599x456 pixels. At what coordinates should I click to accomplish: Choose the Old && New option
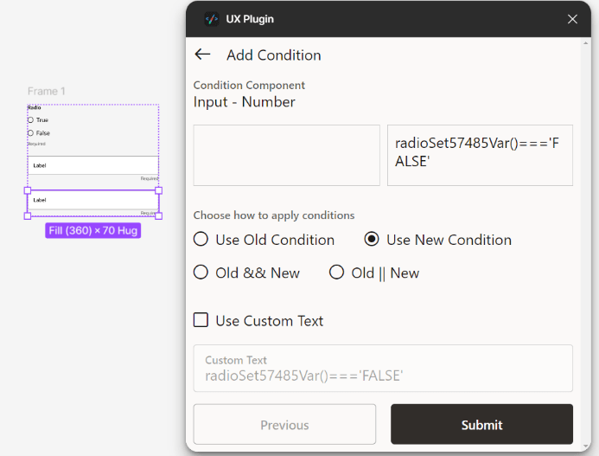coord(201,273)
